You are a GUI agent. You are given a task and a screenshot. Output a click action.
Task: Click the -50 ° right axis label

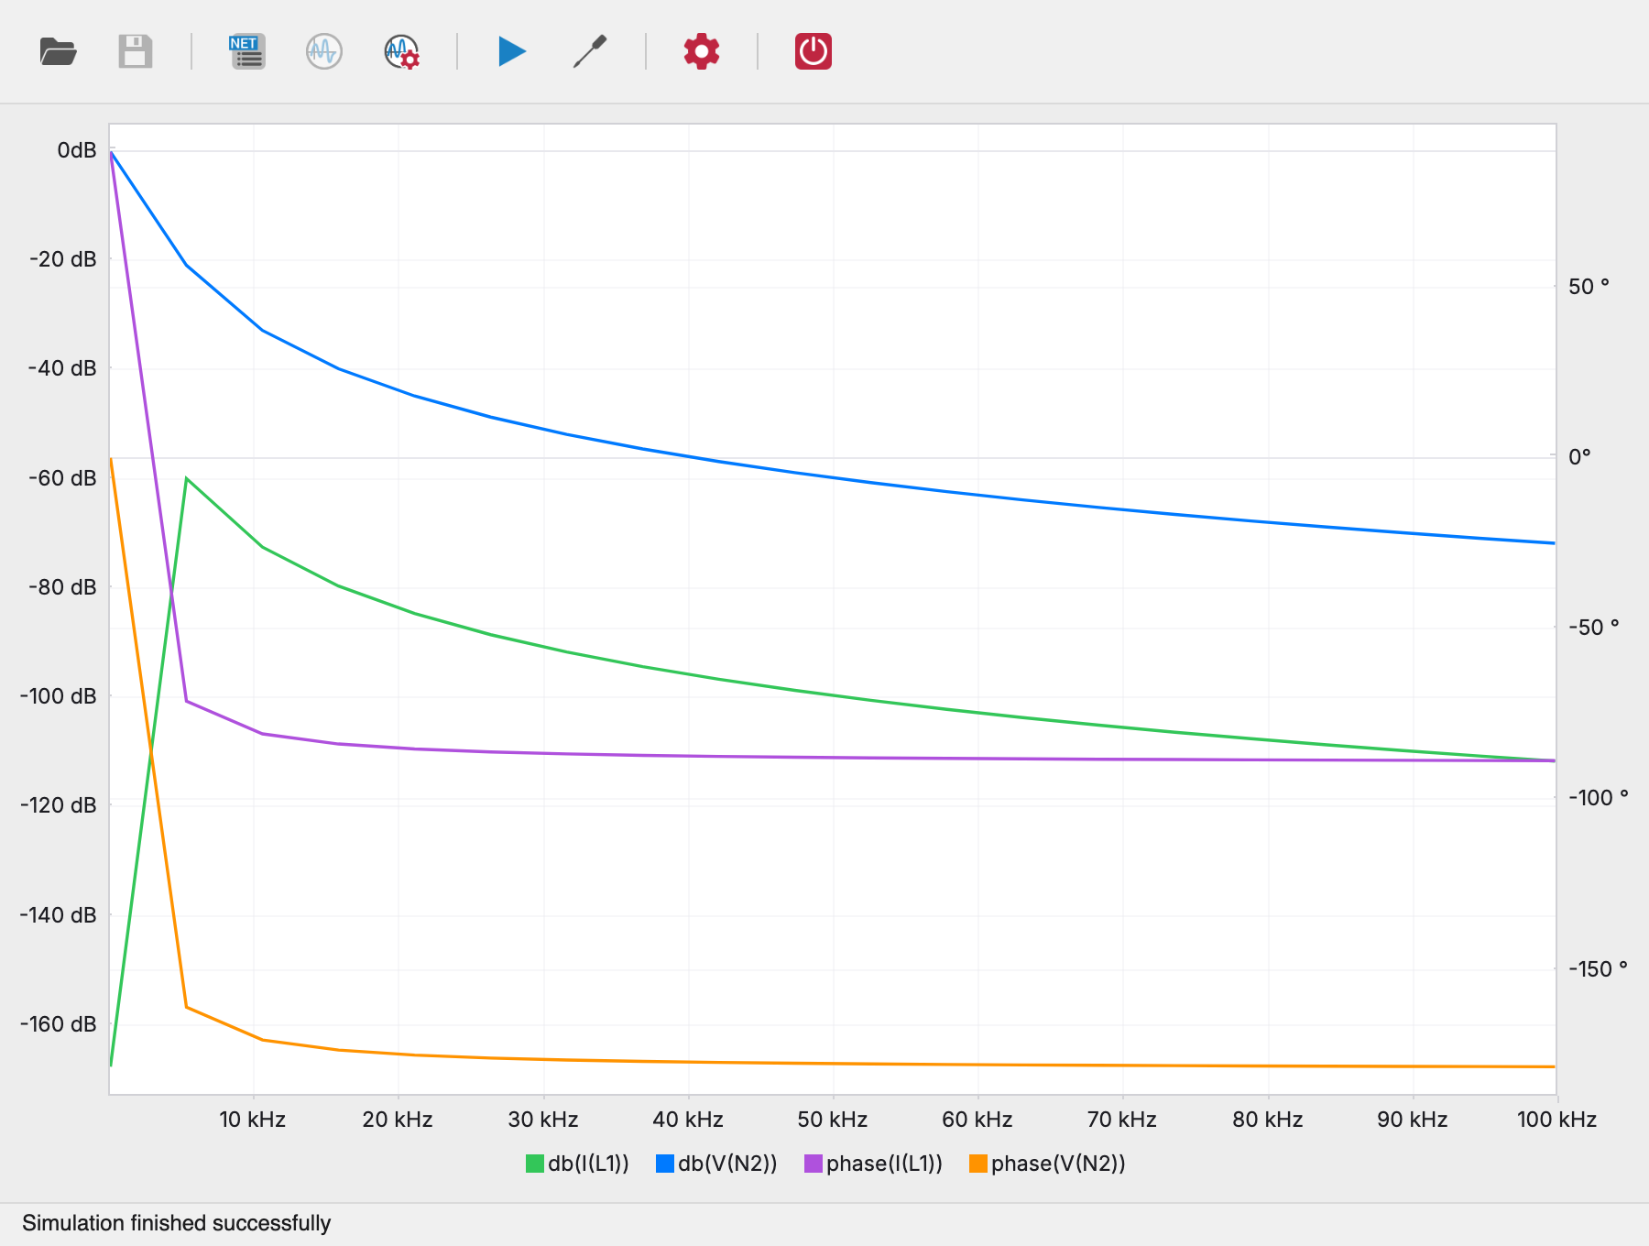point(1594,628)
